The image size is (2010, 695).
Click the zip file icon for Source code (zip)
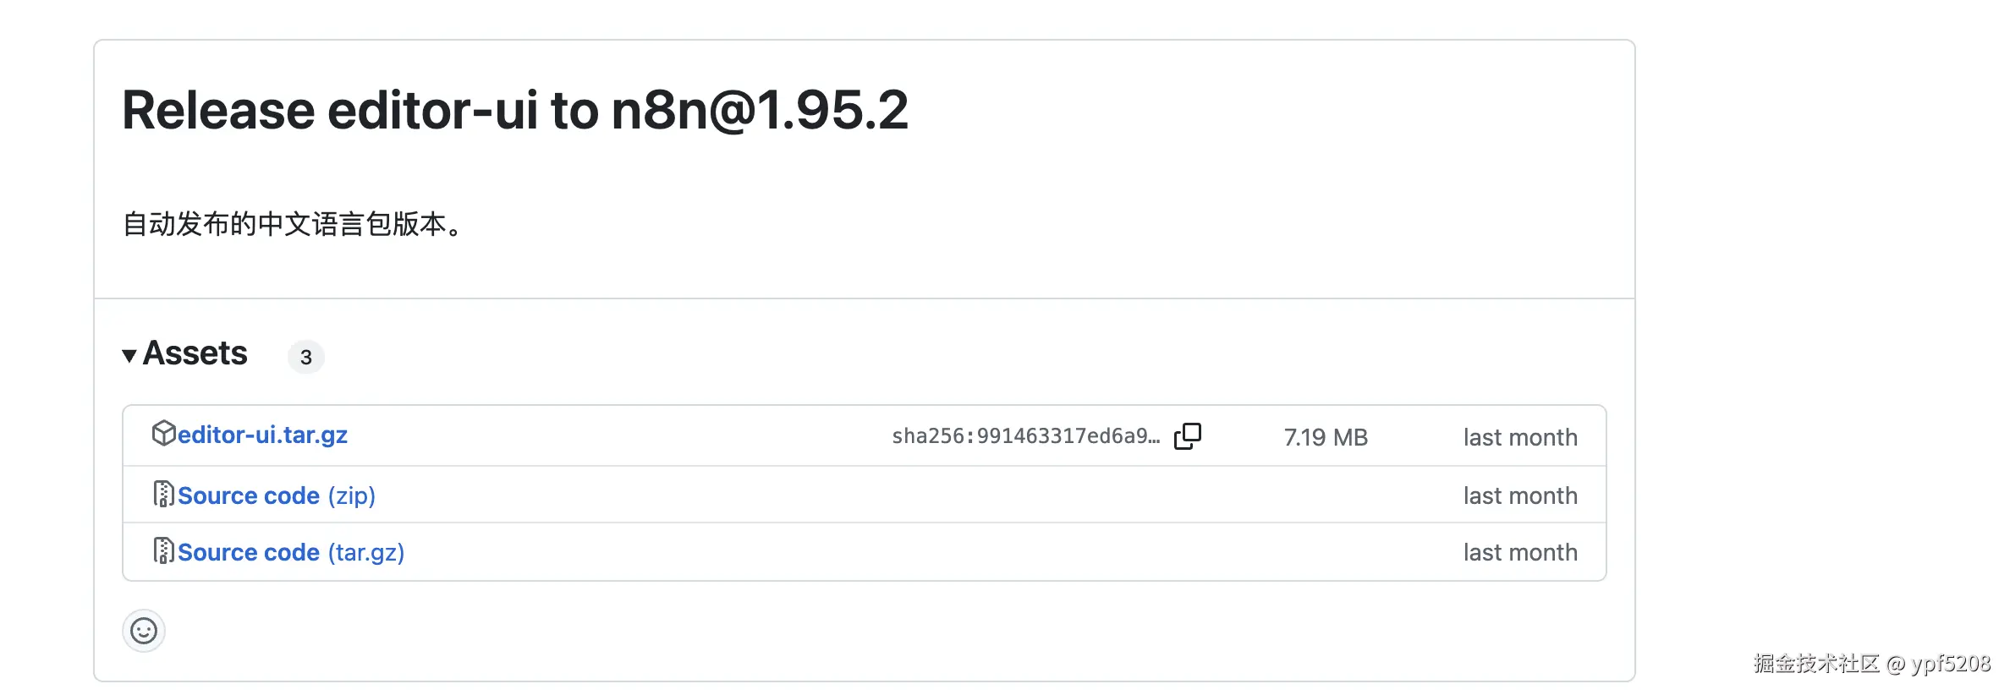pos(163,494)
